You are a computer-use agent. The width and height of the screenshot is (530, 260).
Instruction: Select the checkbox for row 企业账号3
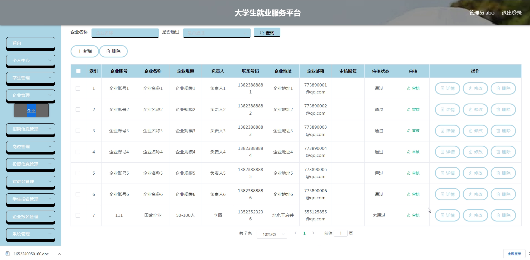point(78,131)
